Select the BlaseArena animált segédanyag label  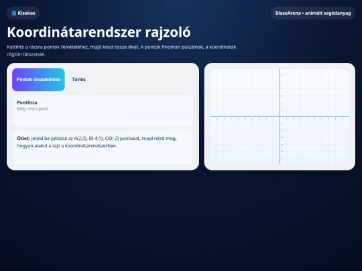point(313,13)
